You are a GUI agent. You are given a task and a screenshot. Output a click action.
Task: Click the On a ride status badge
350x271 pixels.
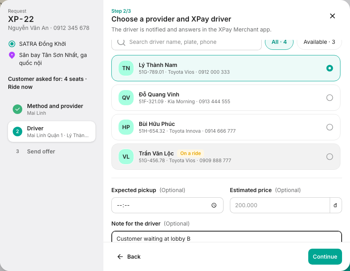[x=191, y=153]
